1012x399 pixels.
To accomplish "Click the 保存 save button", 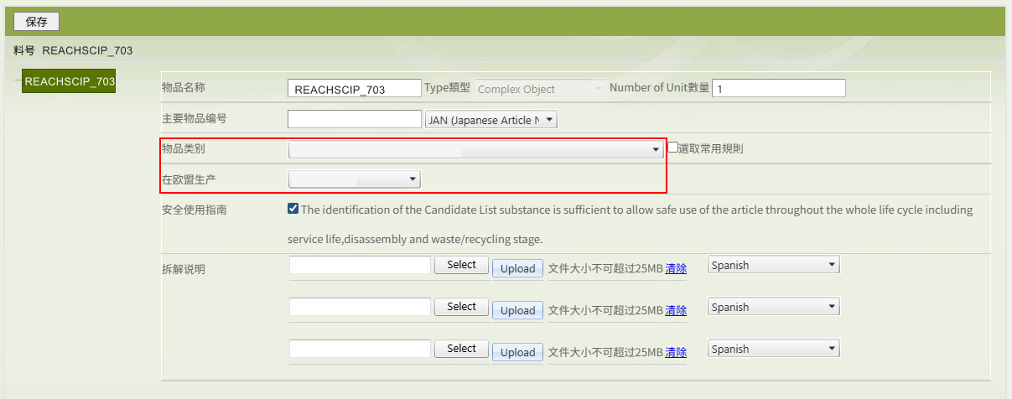I will pos(36,23).
